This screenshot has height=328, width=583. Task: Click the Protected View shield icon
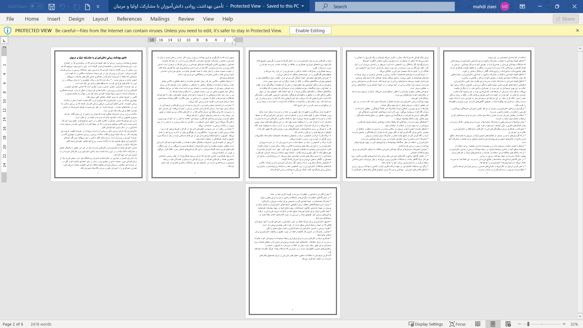(7, 30)
